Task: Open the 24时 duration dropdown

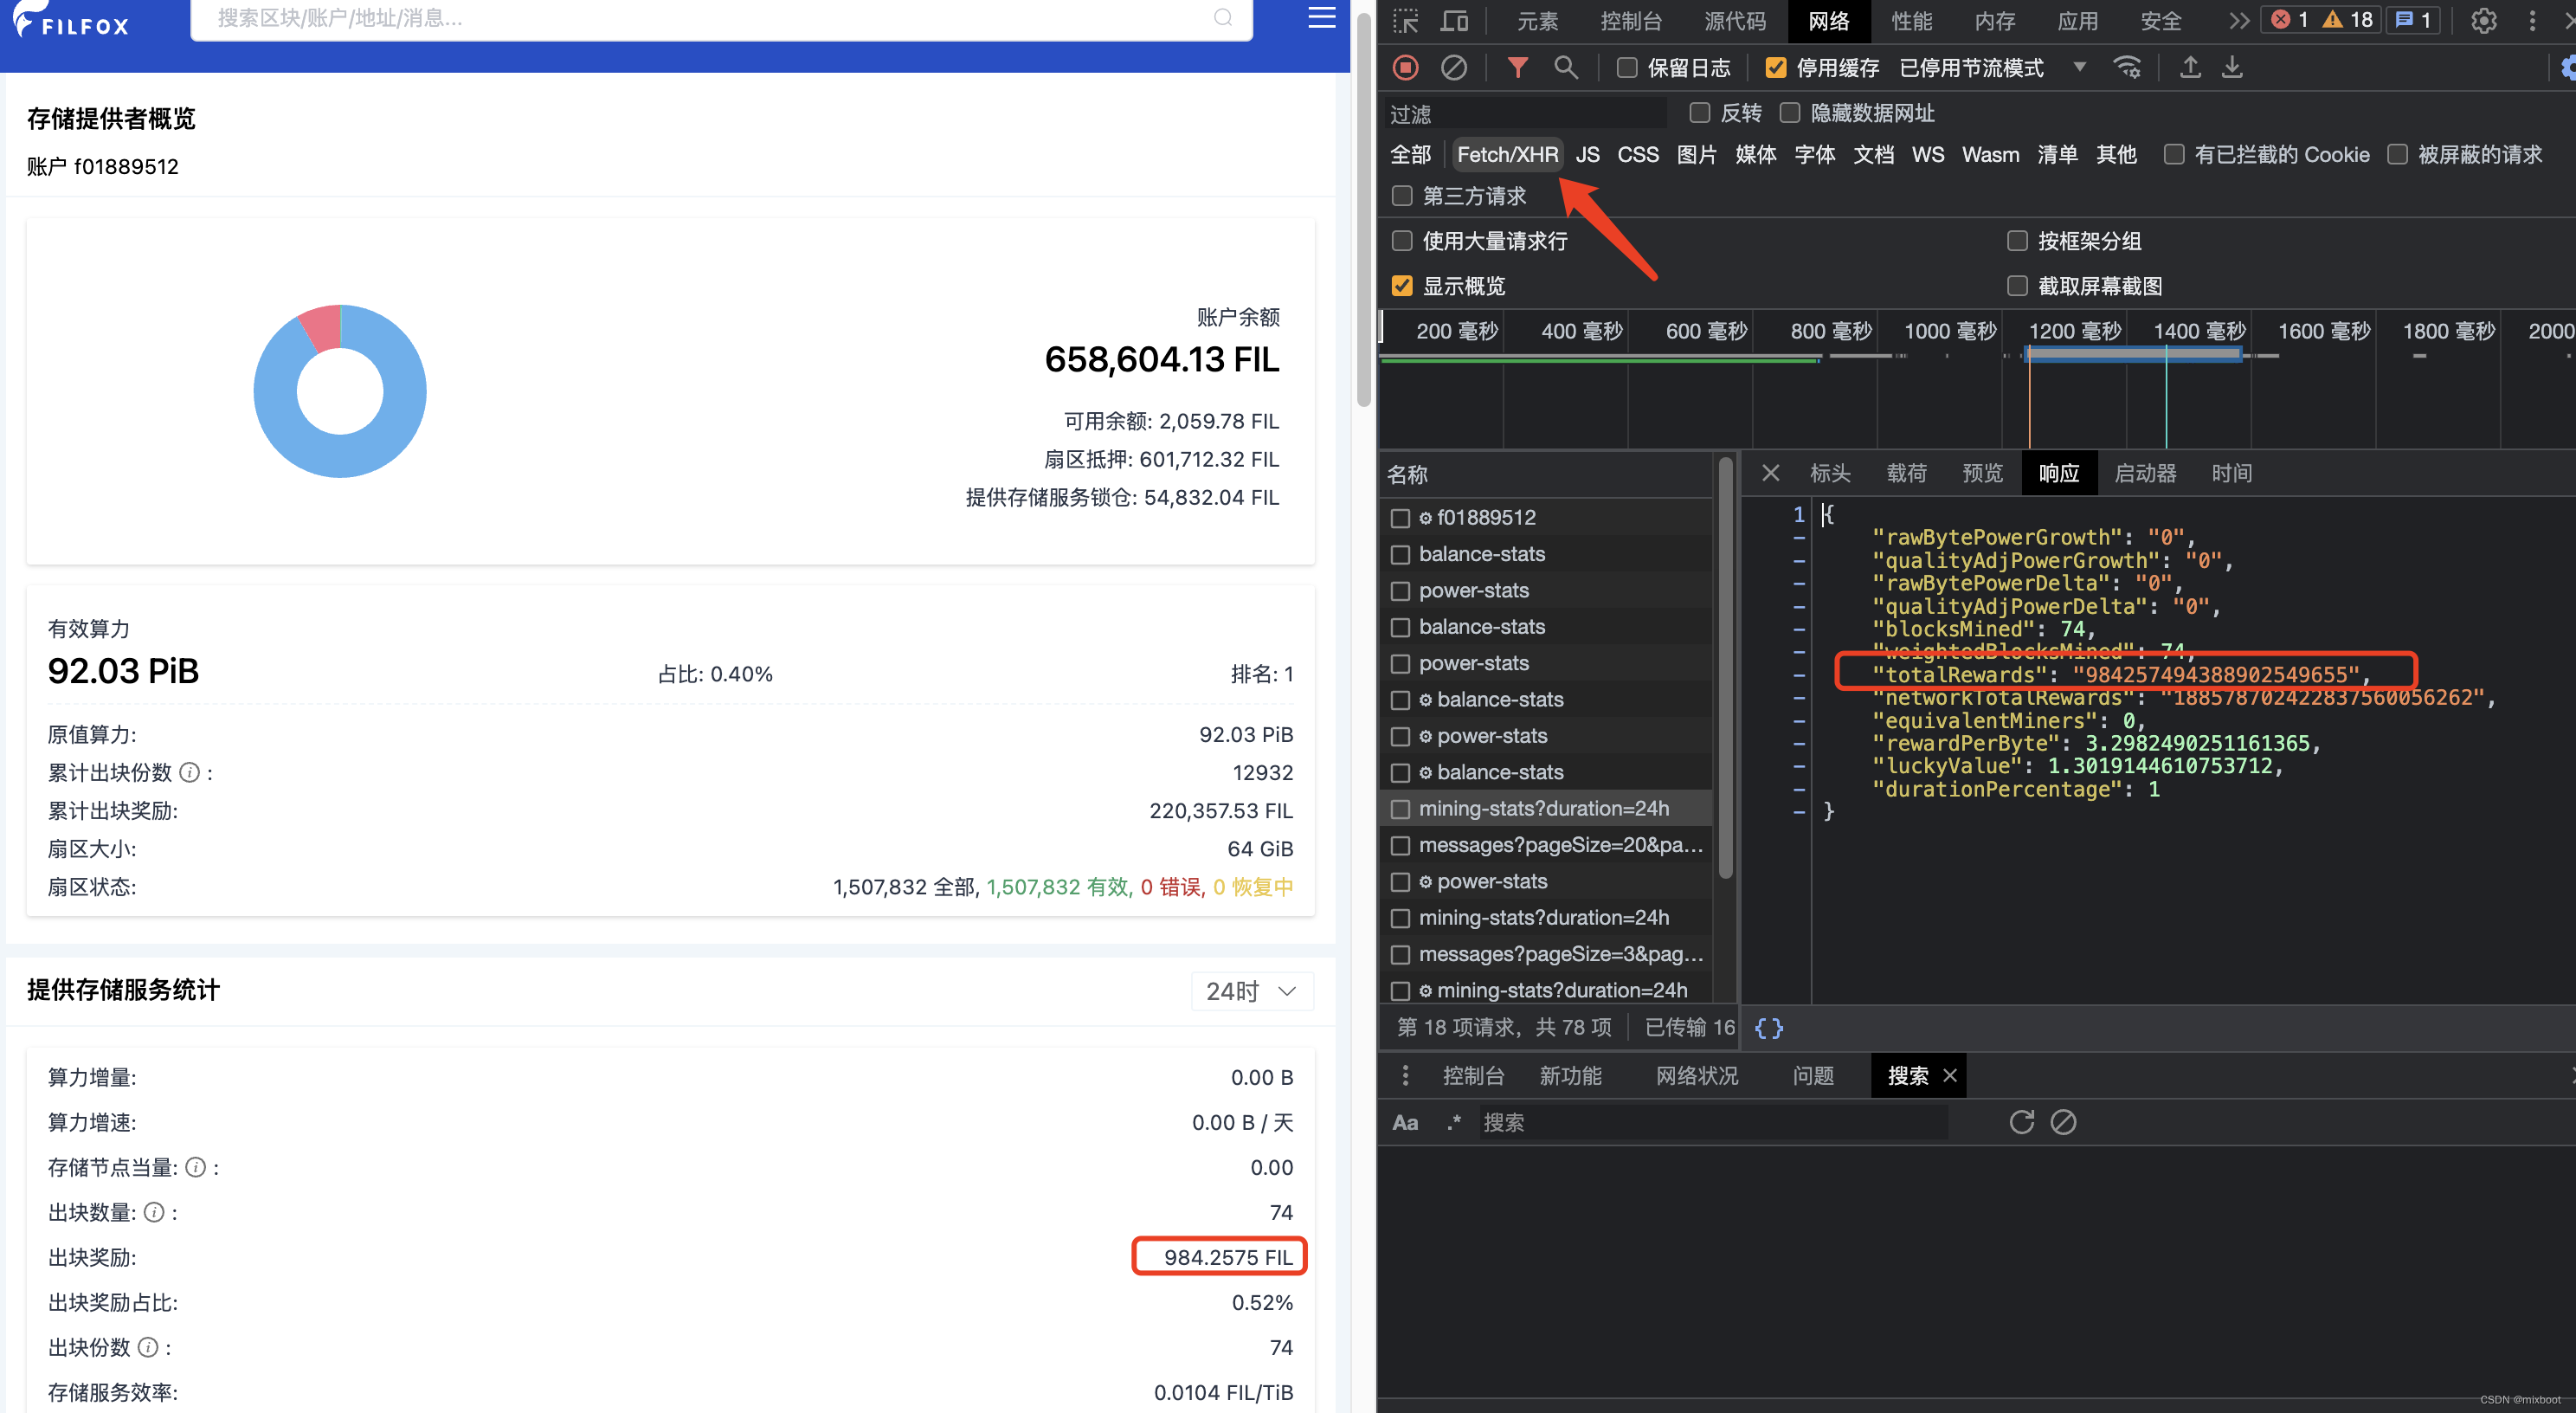Action: [1251, 991]
